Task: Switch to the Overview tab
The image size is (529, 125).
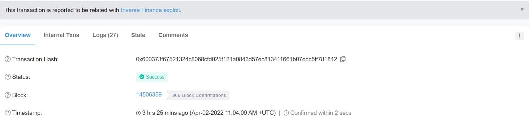Action: pos(18,35)
